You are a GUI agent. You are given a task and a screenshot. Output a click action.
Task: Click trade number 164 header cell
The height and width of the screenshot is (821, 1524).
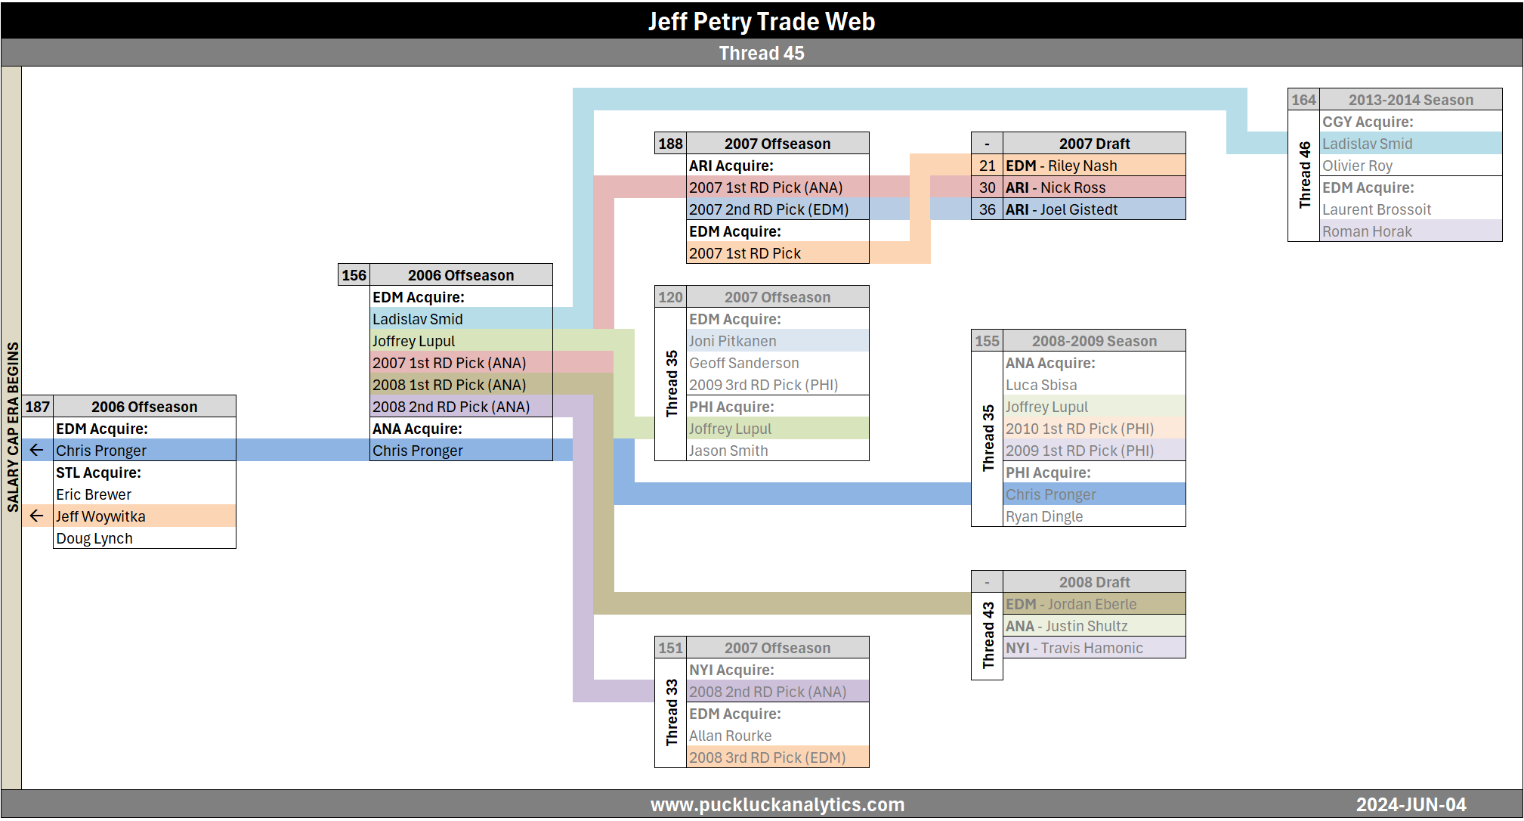tap(1303, 100)
